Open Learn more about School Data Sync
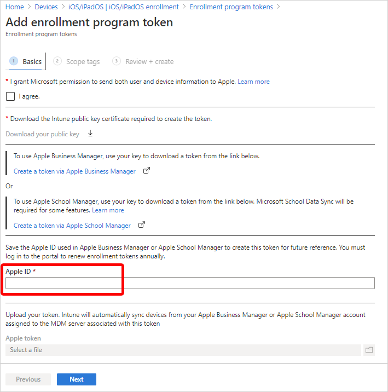Image resolution: width=388 pixels, height=392 pixels. point(108,210)
